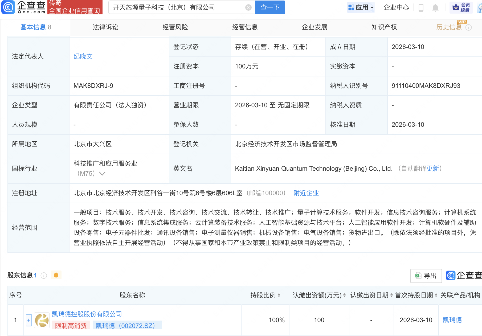
Task: Switch to the 法律诉讼 tab
Action: tap(105, 27)
